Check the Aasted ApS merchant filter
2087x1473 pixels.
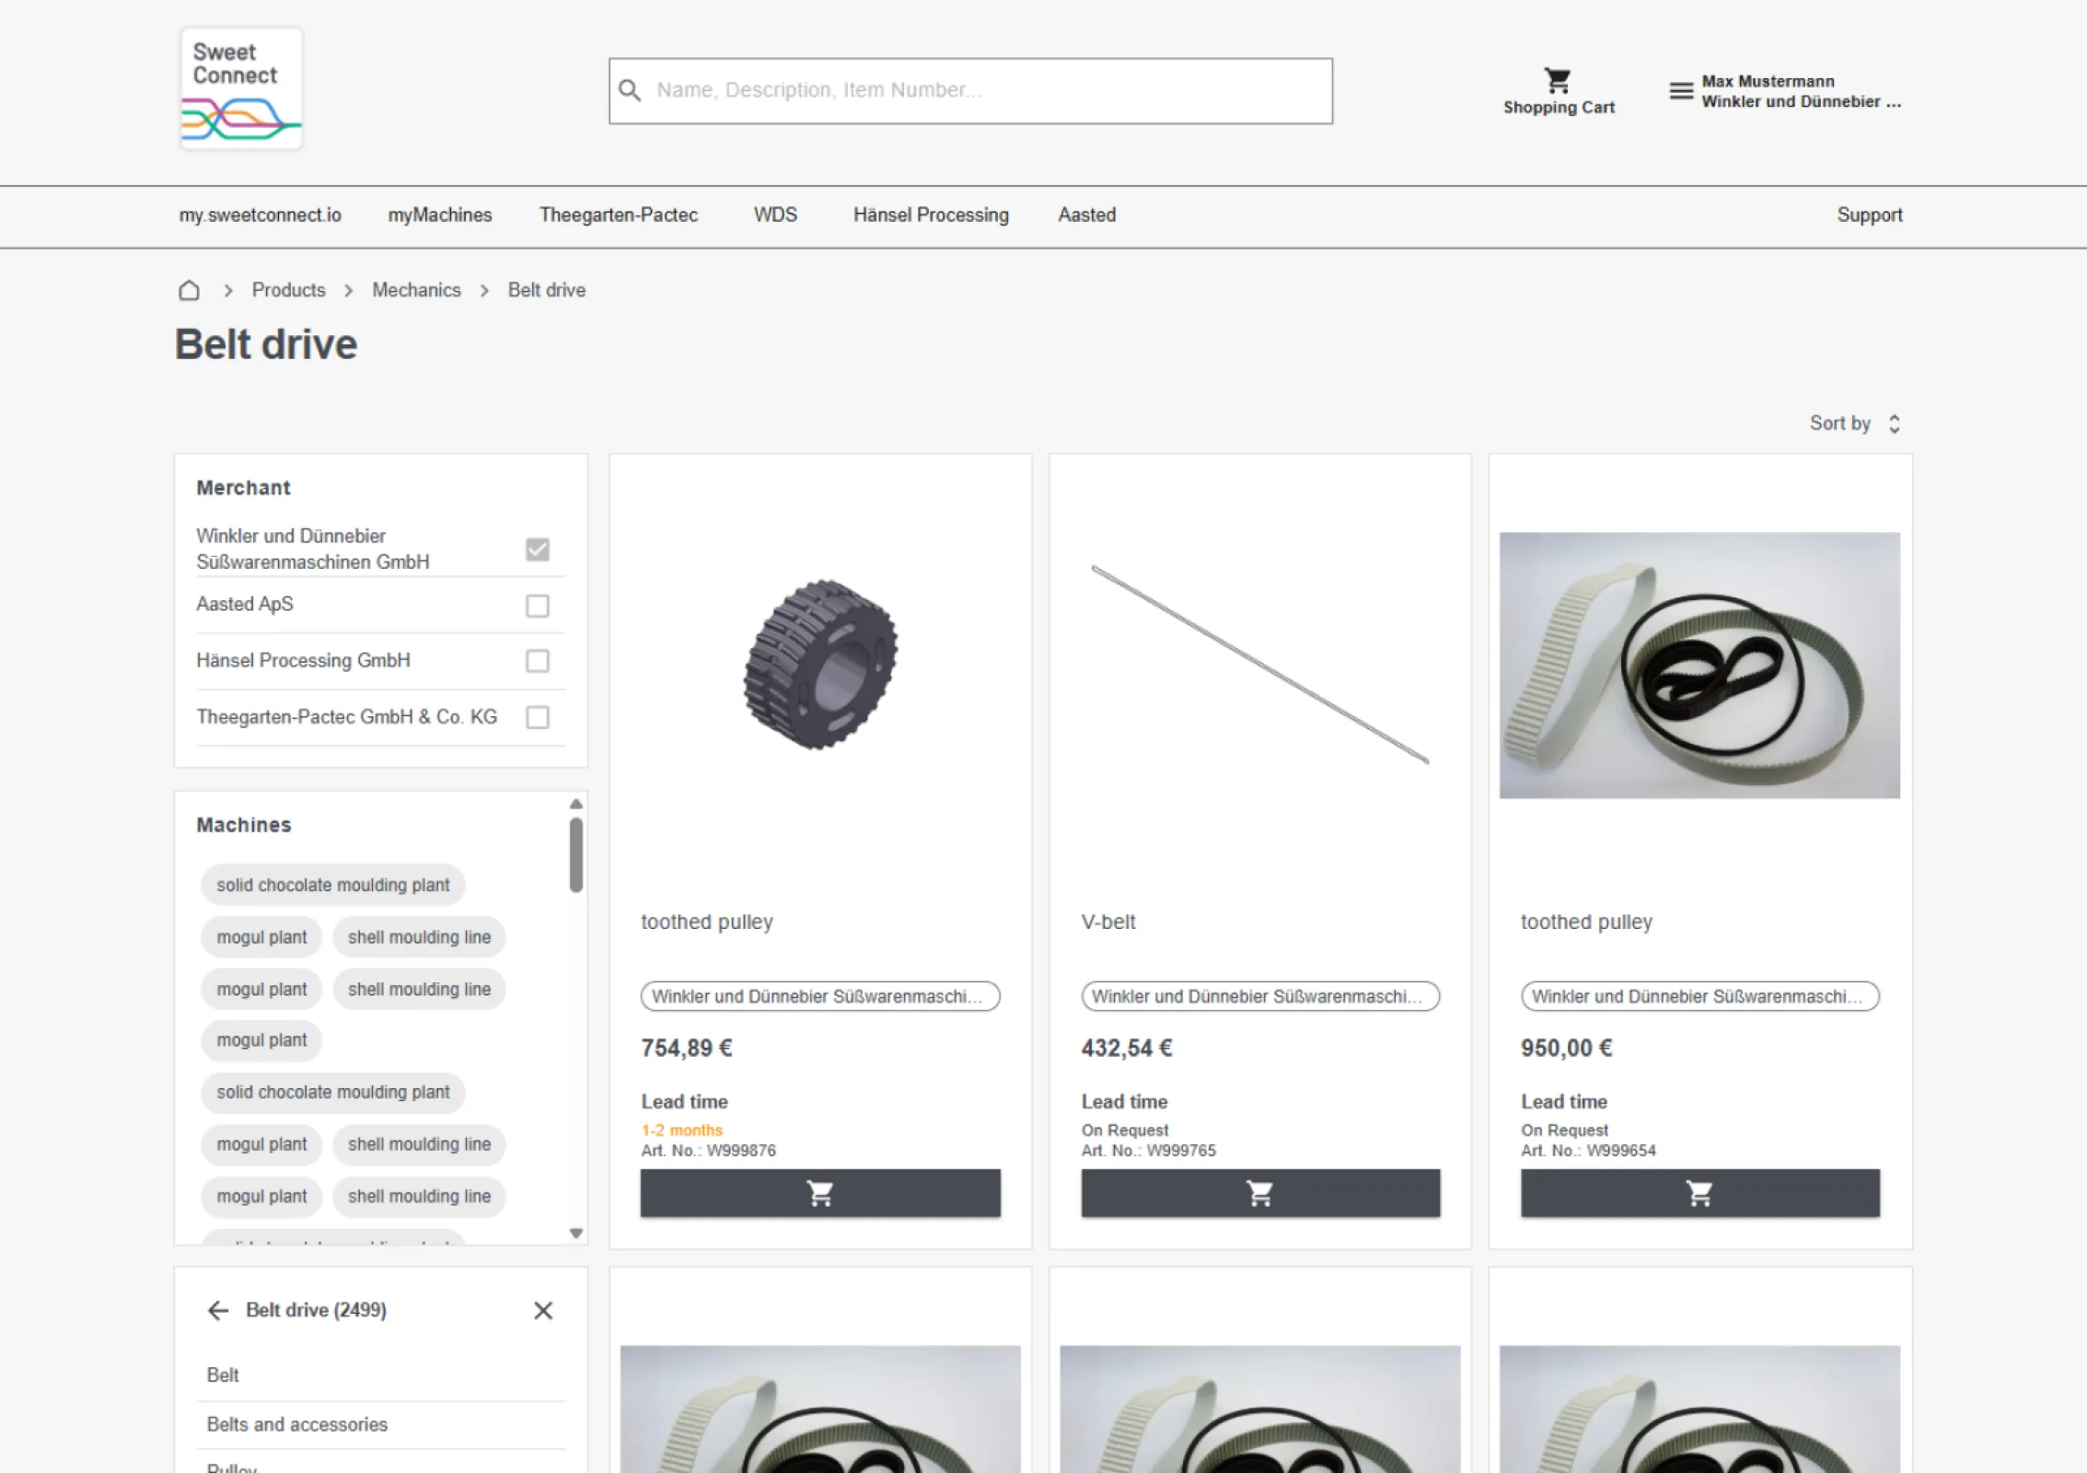(x=538, y=606)
